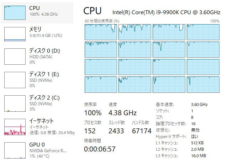Click the large CPU heading title
The image size is (227, 165).
[x=93, y=11]
